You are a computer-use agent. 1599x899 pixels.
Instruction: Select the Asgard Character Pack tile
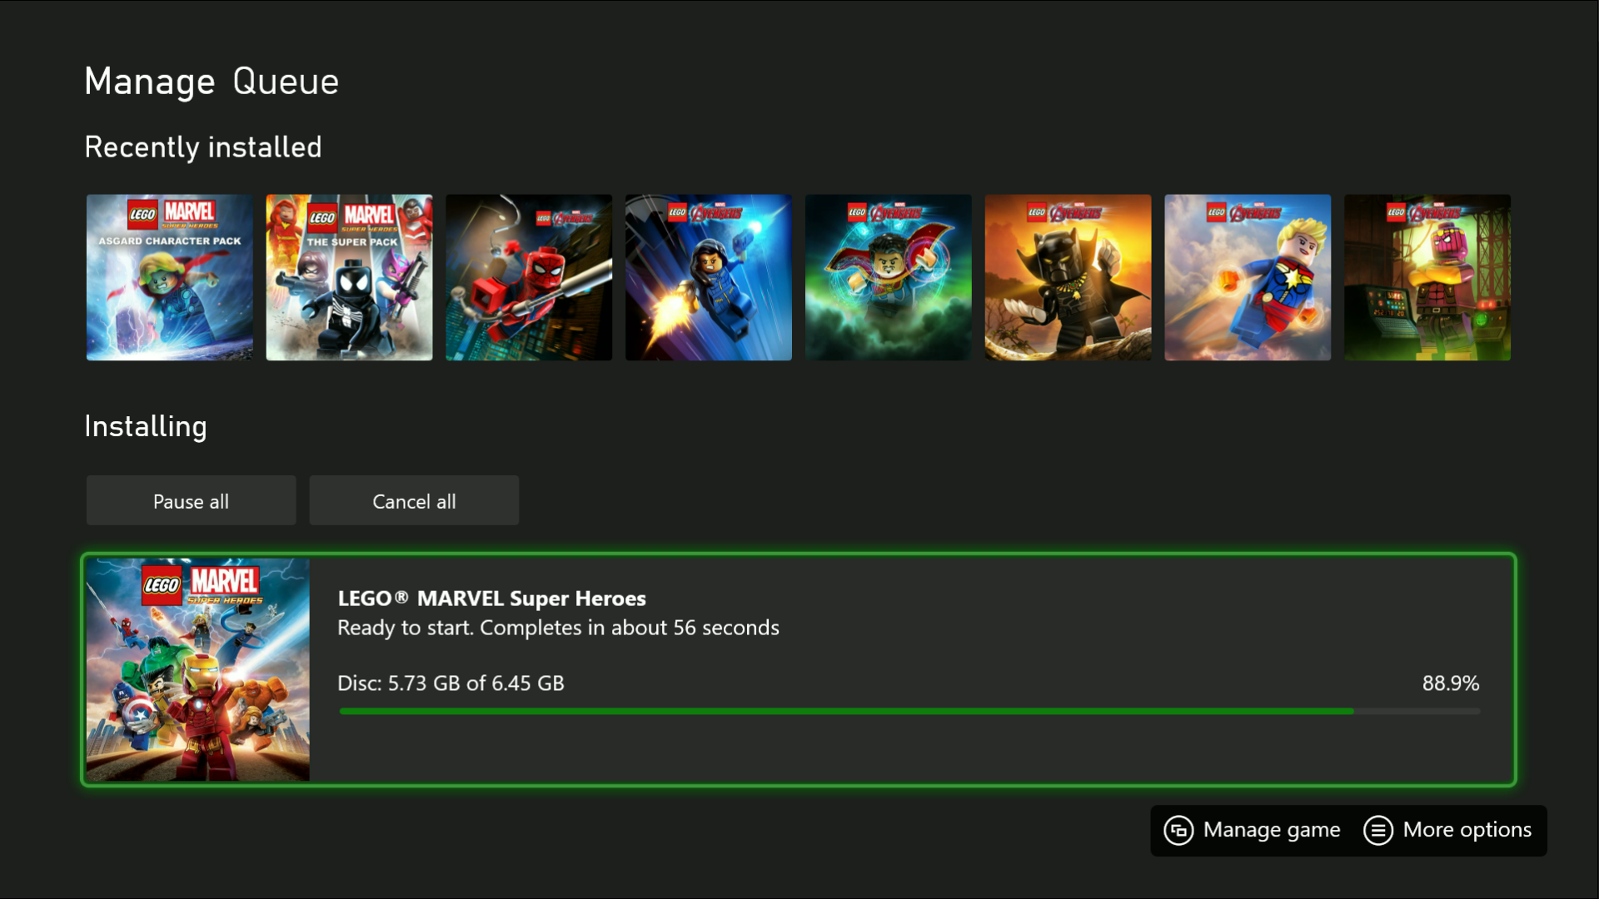[169, 277]
